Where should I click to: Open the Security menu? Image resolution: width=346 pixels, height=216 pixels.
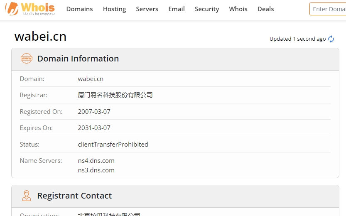[x=207, y=9]
